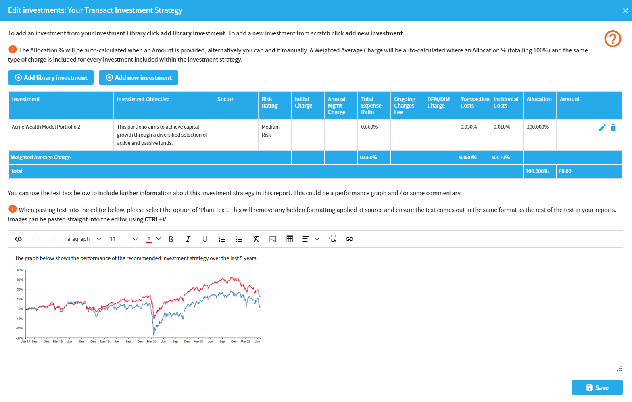
Task: Click the text alignment icon
Action: pos(306,239)
